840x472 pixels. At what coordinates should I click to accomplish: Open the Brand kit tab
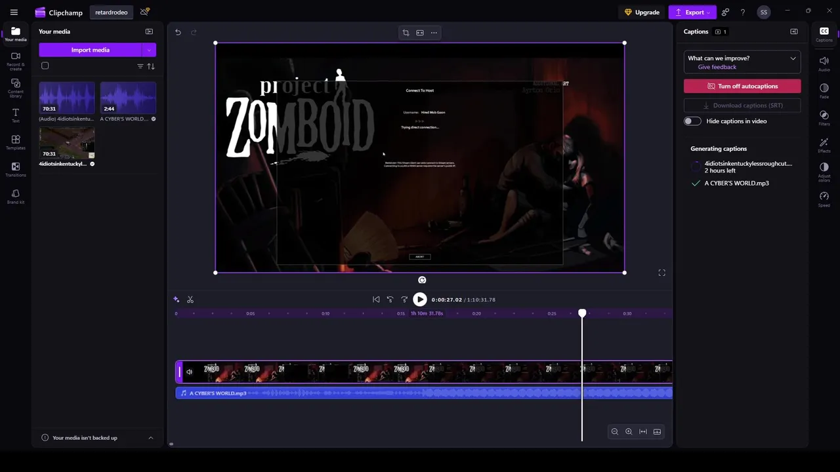pyautogui.click(x=16, y=196)
